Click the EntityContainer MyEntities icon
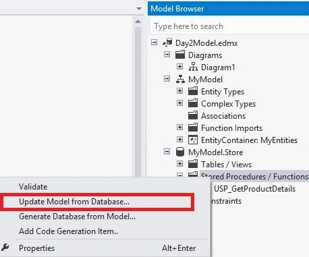 tap(193, 140)
